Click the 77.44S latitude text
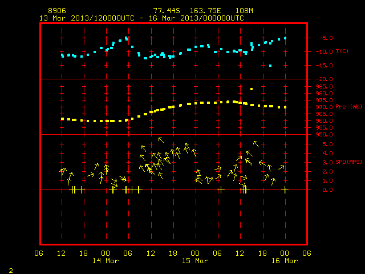This screenshot has width=365, height=274. point(167,11)
